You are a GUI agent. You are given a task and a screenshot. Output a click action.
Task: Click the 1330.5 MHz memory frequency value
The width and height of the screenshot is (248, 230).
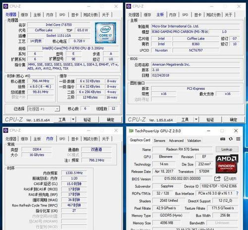(74, 173)
